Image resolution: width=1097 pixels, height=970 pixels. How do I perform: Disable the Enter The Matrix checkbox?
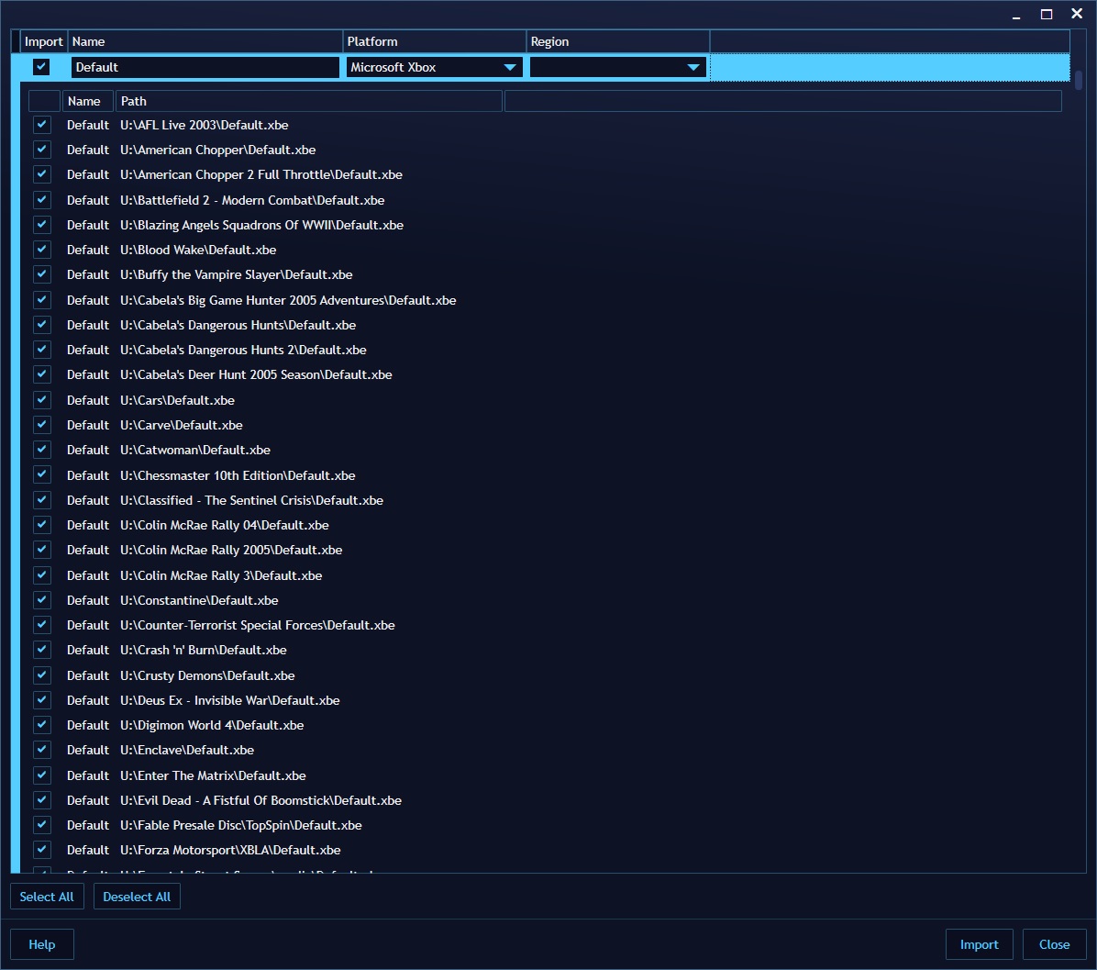42,775
